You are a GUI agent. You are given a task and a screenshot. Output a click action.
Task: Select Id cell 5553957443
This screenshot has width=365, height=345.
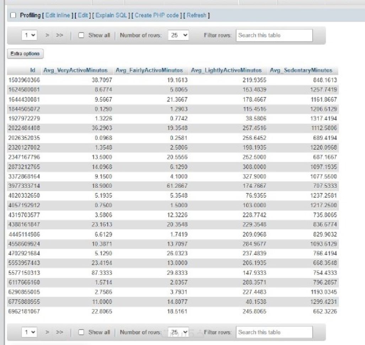(24, 263)
